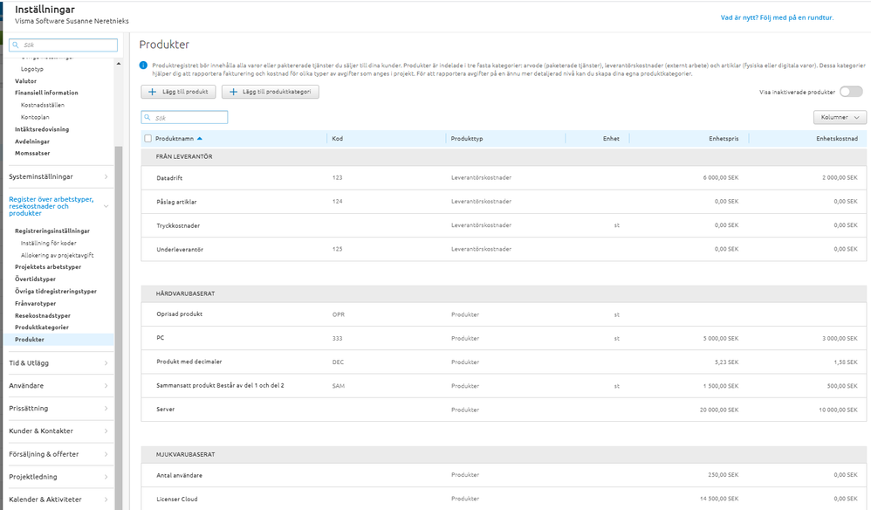The width and height of the screenshot is (871, 510).
Task: Open Resekostnadstyper in sidebar
Action: (43, 315)
